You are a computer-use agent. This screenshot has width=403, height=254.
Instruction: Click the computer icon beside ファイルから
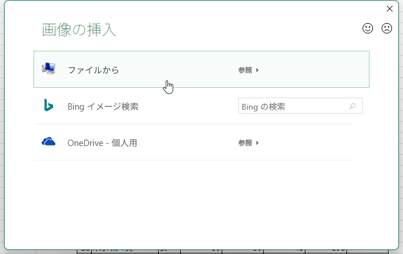pyautogui.click(x=49, y=69)
